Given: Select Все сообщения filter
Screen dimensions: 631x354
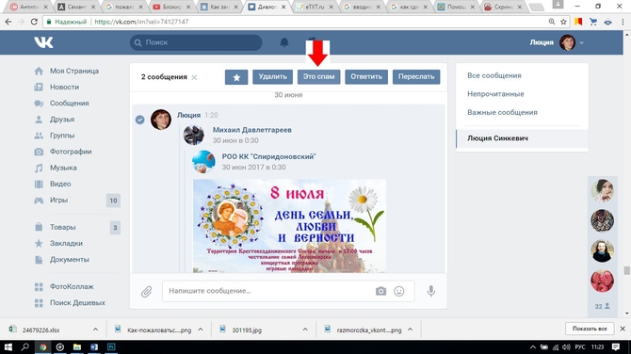Looking at the screenshot, I should pos(494,75).
